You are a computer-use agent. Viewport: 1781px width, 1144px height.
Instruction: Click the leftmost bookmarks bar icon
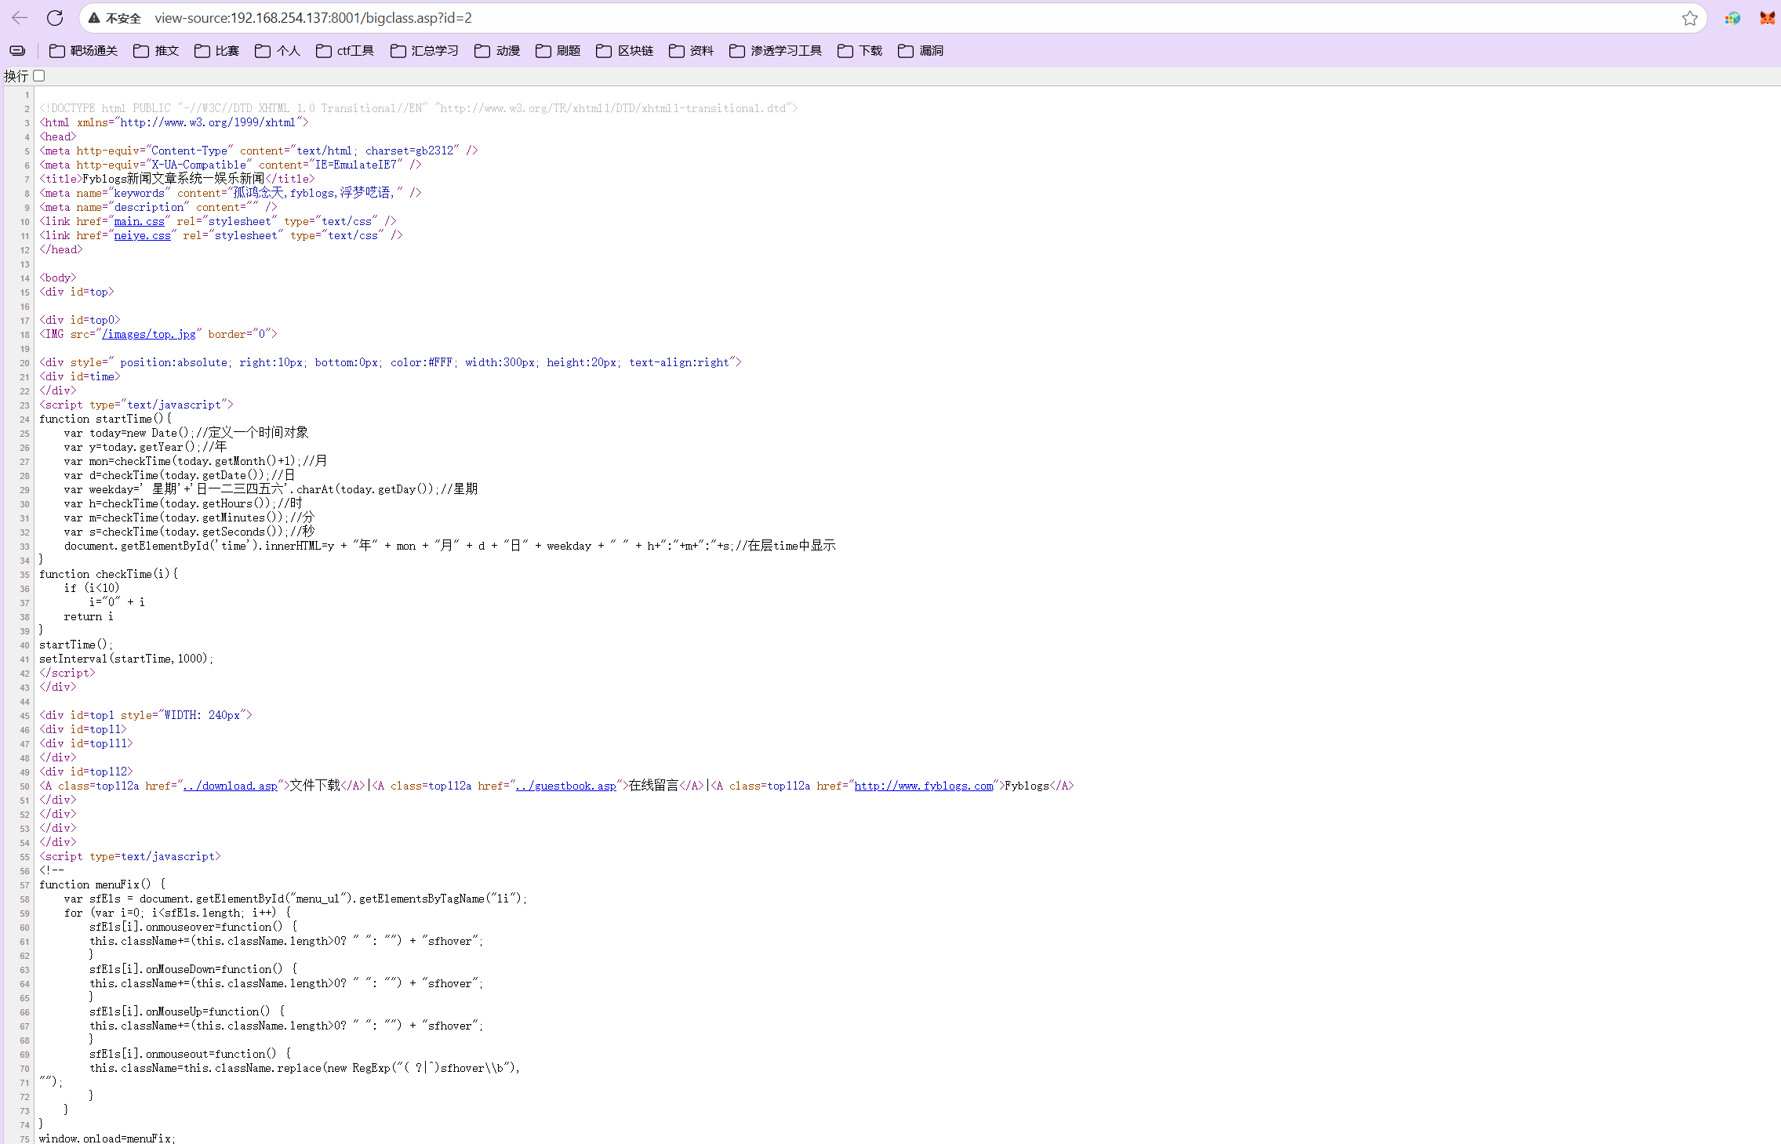click(17, 51)
